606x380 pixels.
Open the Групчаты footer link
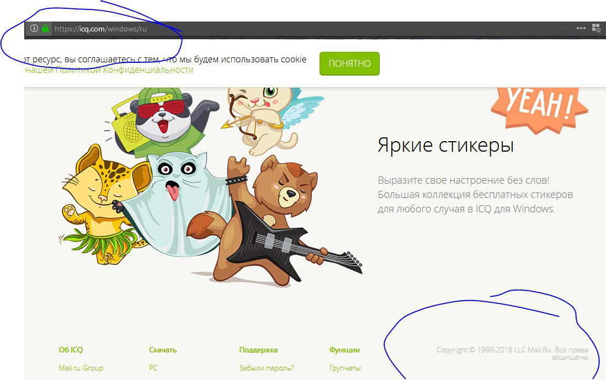[x=345, y=368]
